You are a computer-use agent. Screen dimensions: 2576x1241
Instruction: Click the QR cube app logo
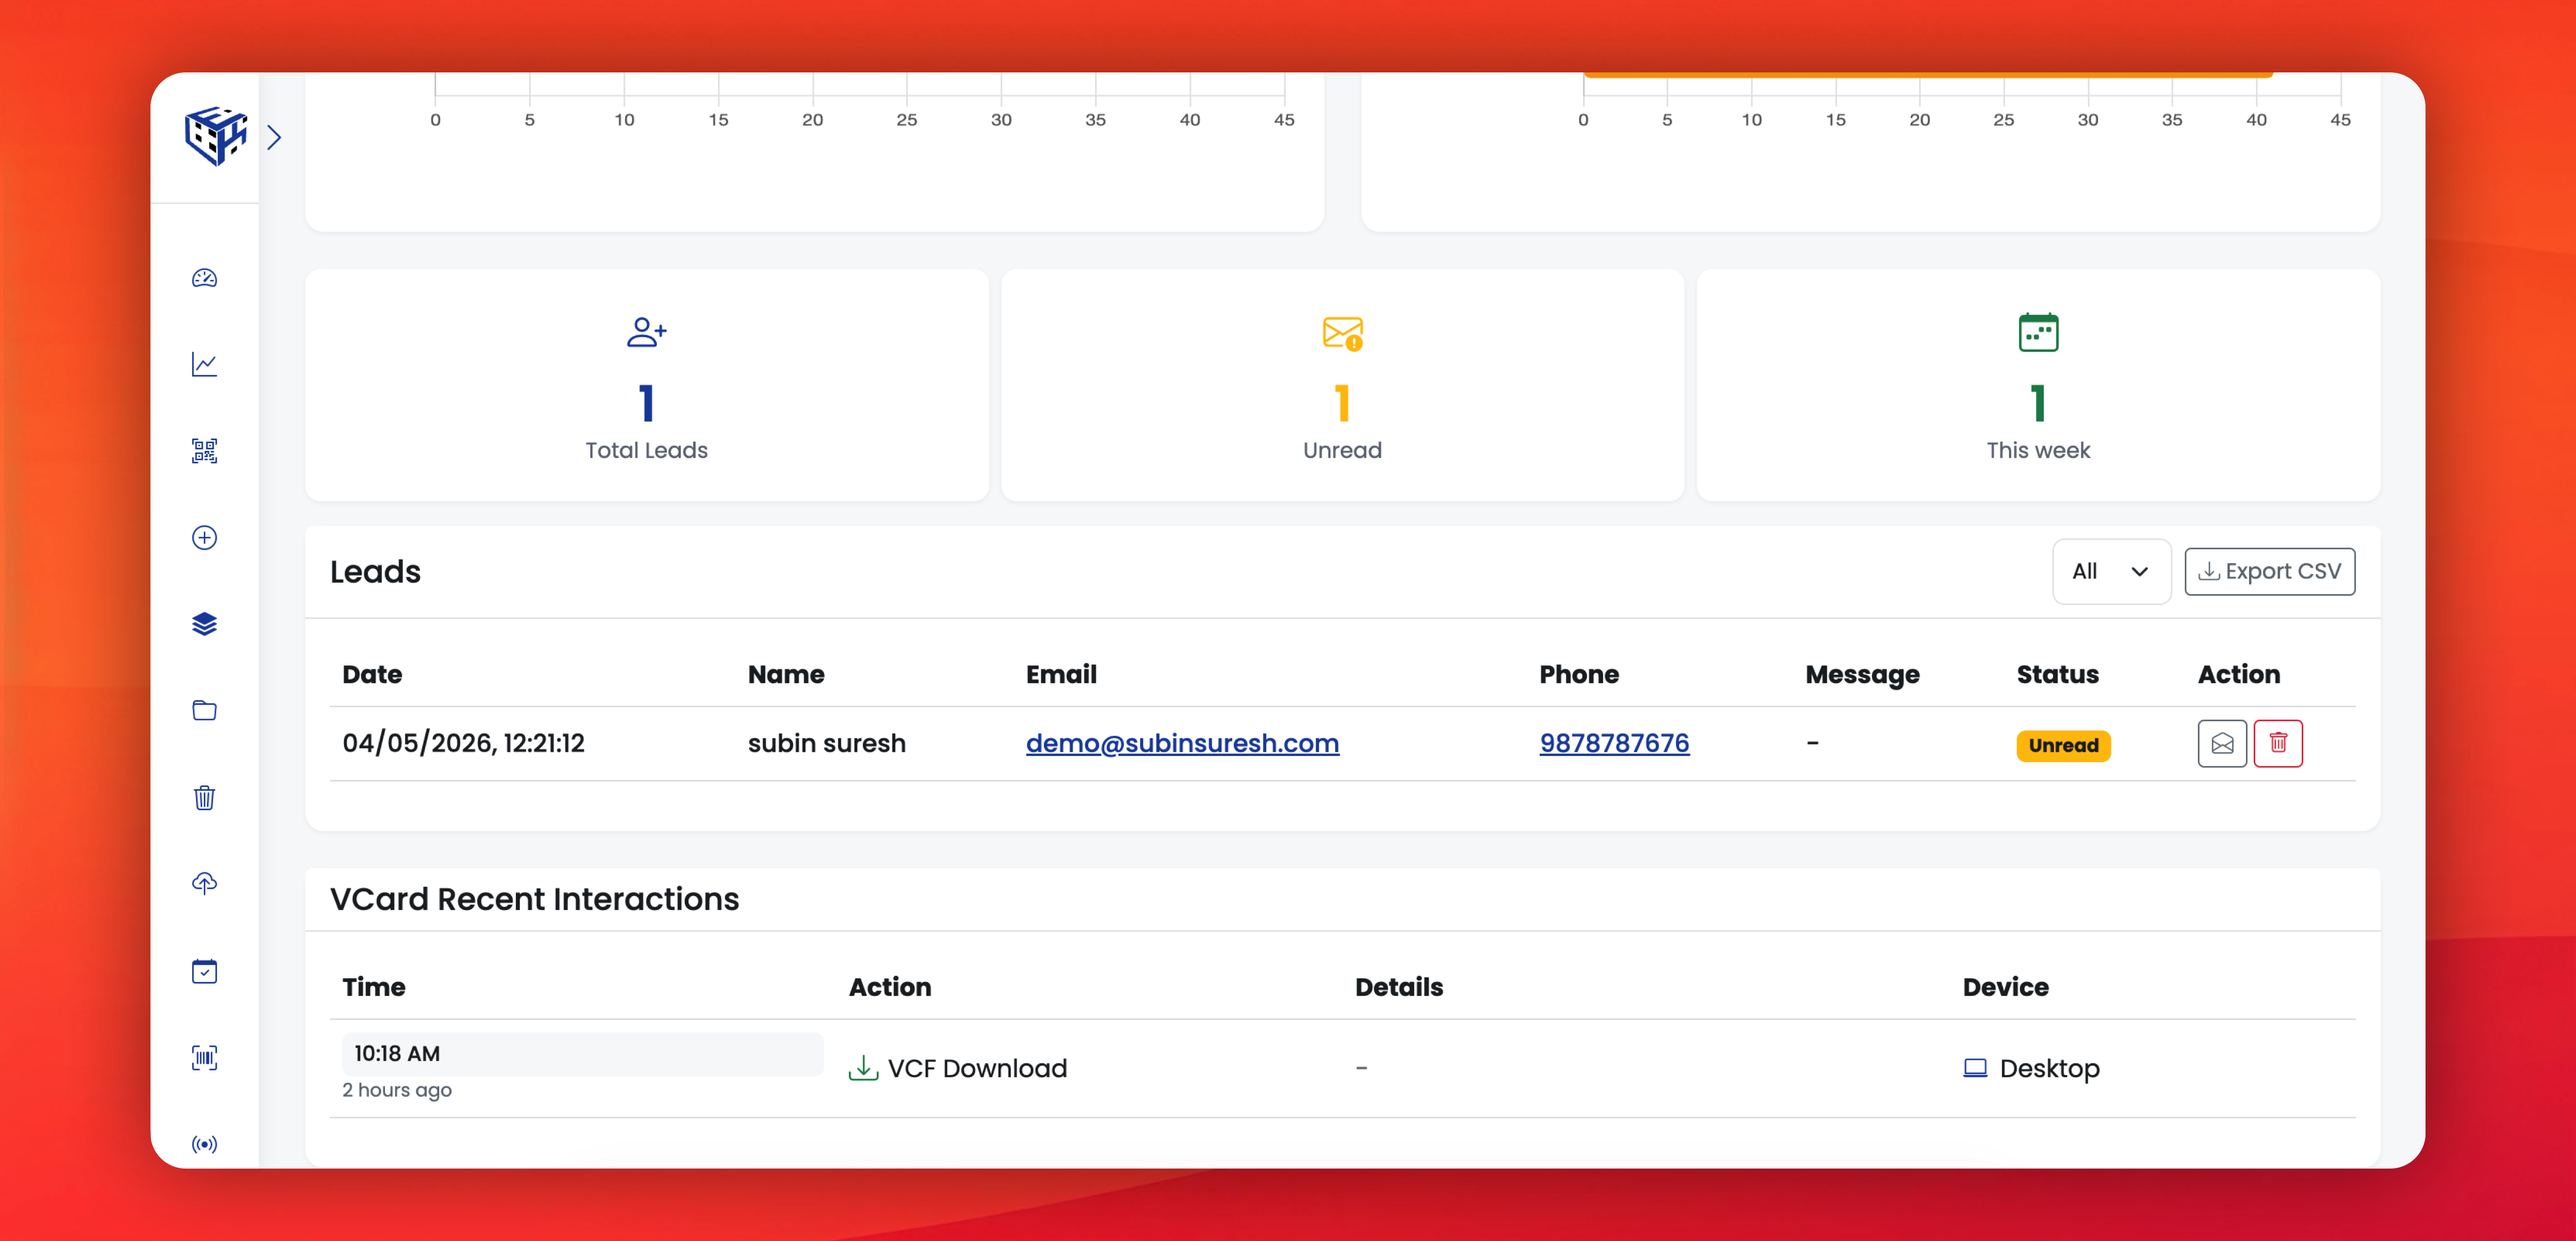click(x=215, y=136)
